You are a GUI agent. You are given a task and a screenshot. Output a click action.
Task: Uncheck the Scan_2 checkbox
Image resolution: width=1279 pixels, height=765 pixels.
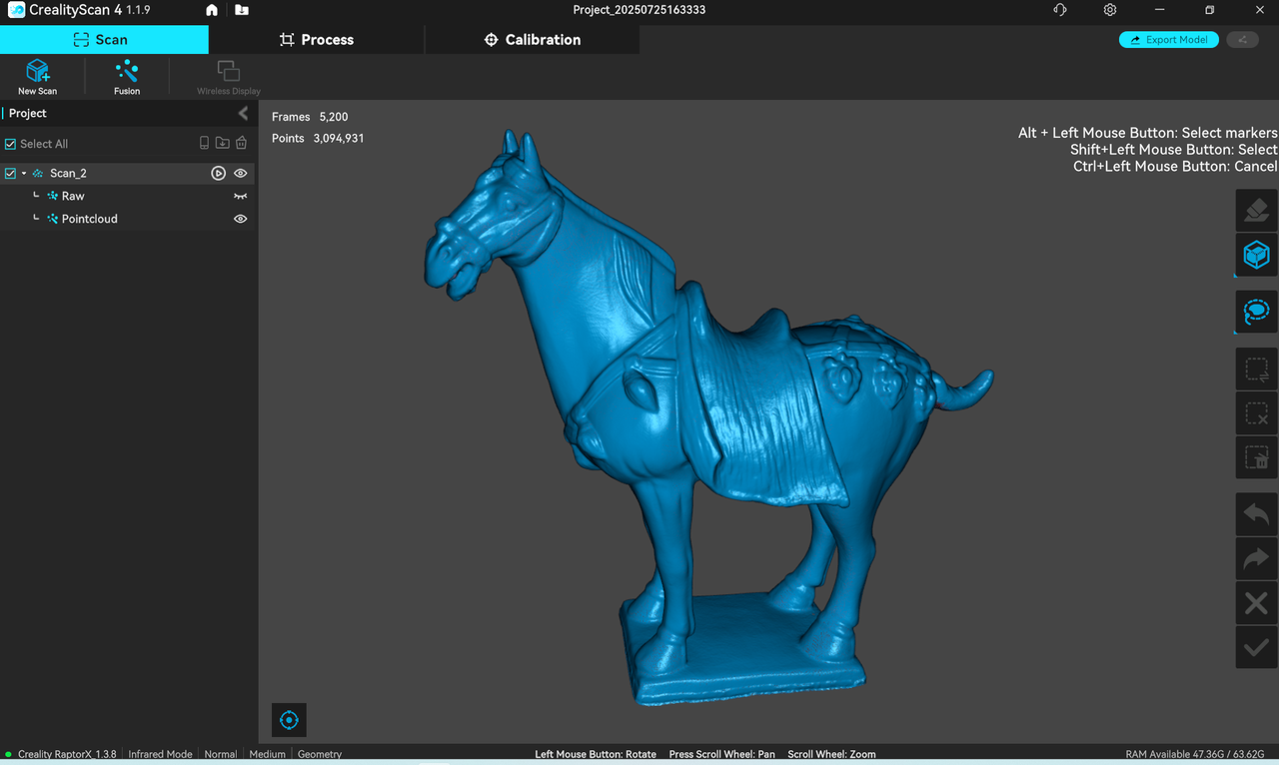pyautogui.click(x=11, y=174)
